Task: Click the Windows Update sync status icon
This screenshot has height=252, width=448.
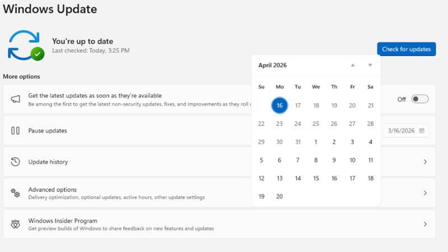Action: click(26, 45)
